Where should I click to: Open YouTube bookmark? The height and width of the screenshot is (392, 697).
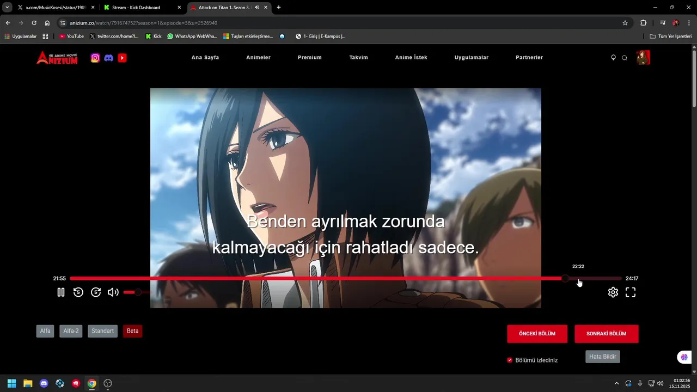coord(71,36)
